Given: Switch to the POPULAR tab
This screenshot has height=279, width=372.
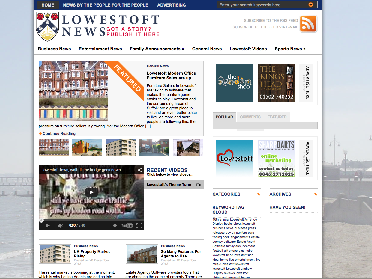Looking at the screenshot, I should point(224,117).
